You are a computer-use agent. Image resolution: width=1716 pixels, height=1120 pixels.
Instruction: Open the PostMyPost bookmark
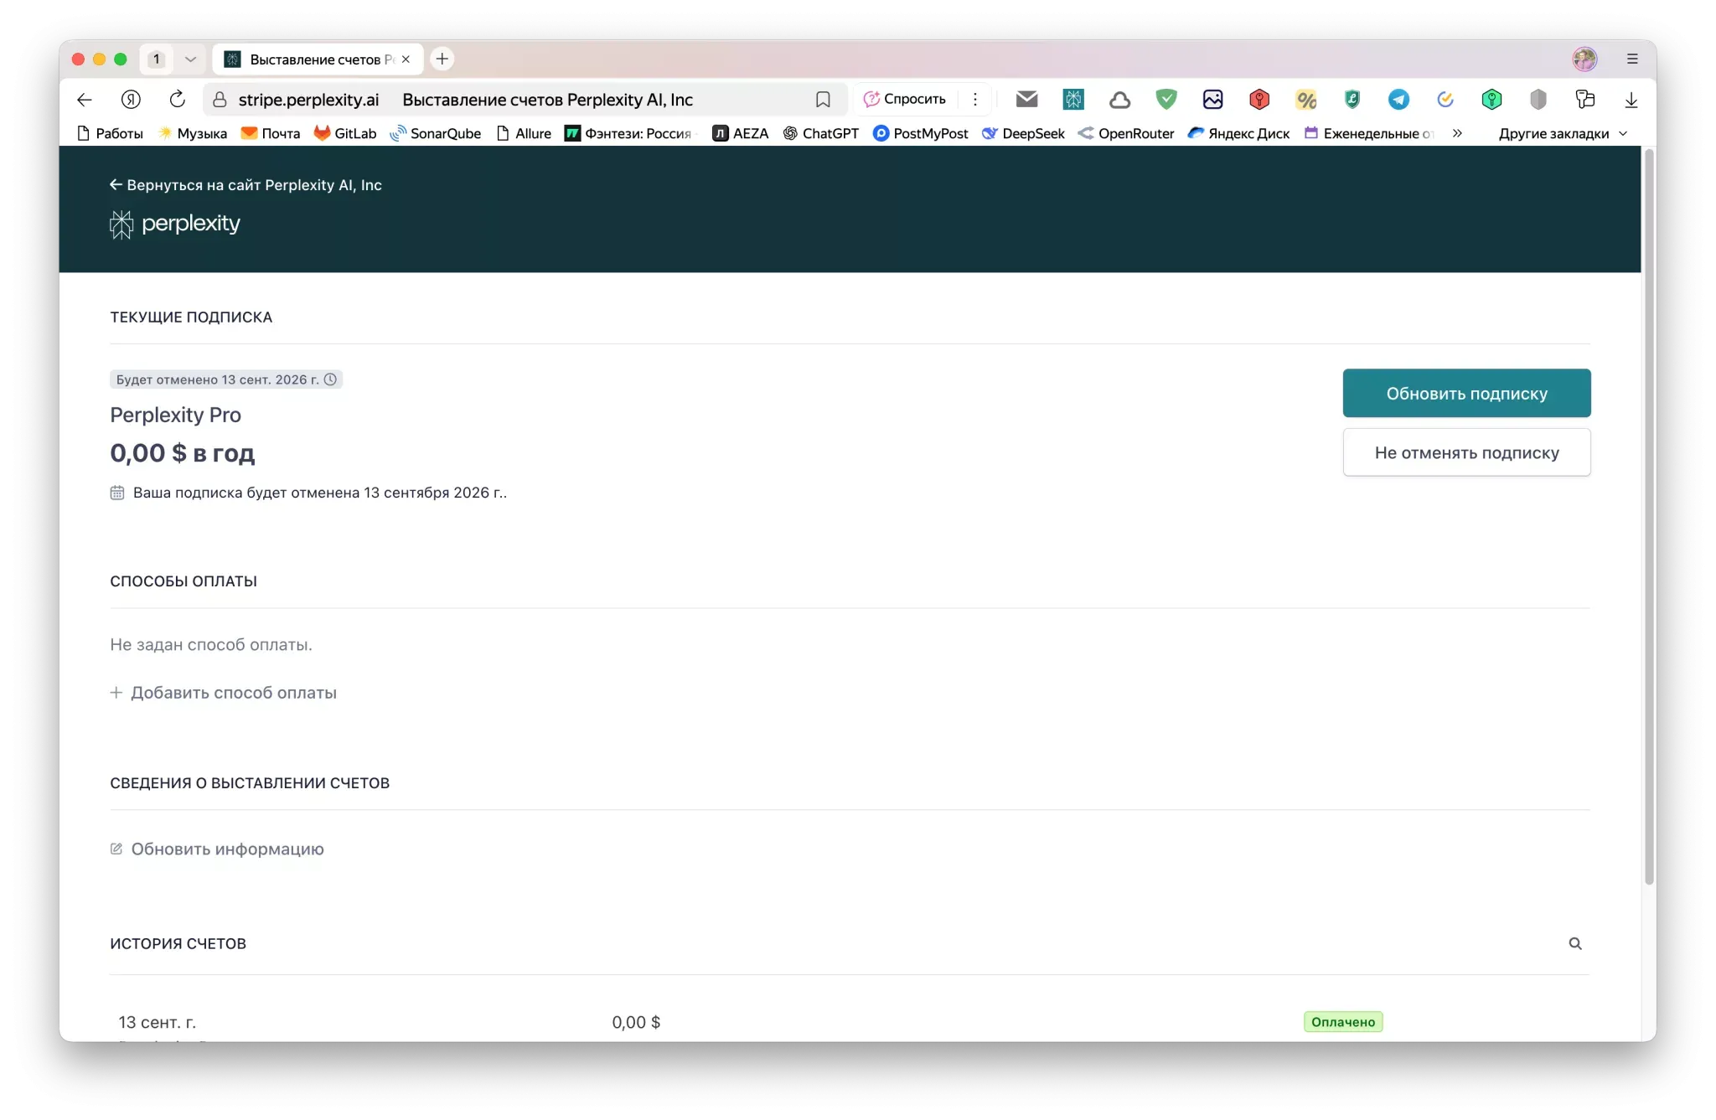(x=921, y=133)
